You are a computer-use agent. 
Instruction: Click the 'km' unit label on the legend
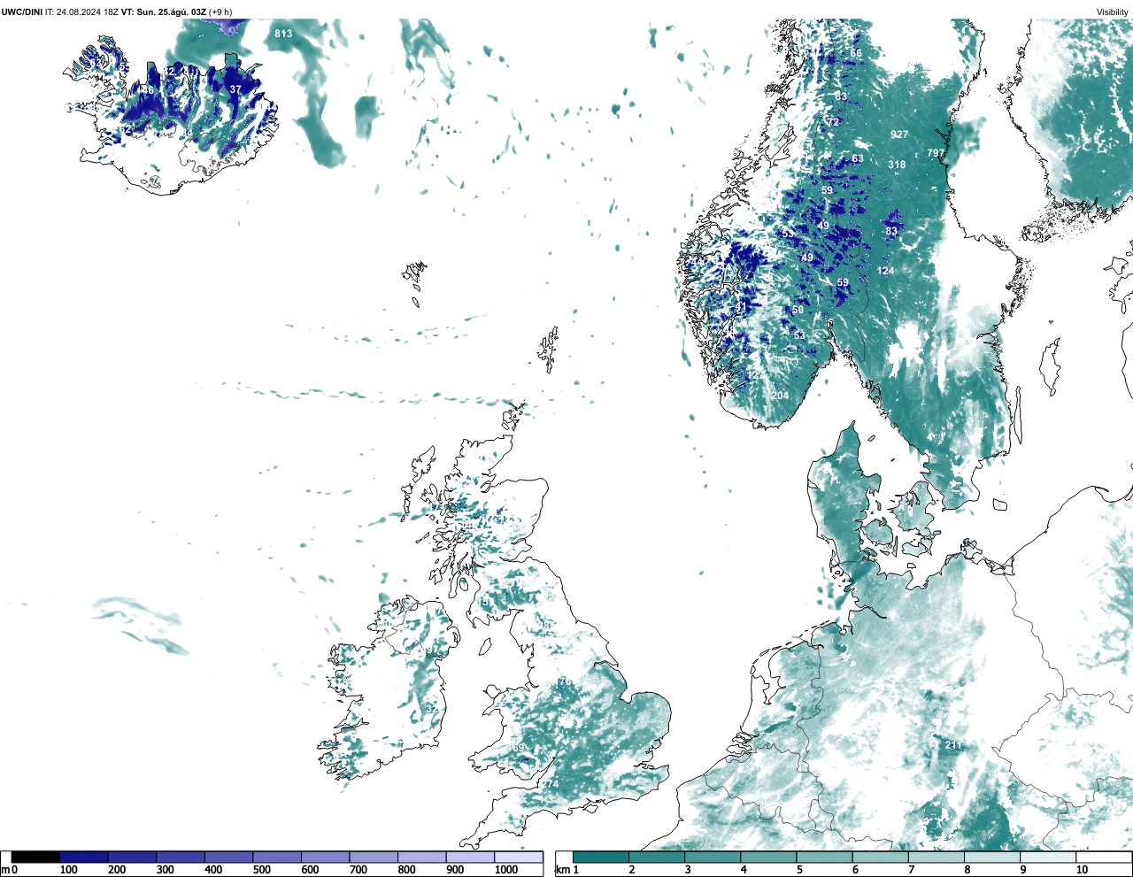click(563, 870)
